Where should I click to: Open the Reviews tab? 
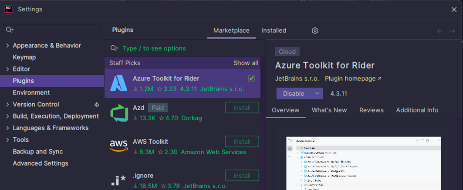372,110
